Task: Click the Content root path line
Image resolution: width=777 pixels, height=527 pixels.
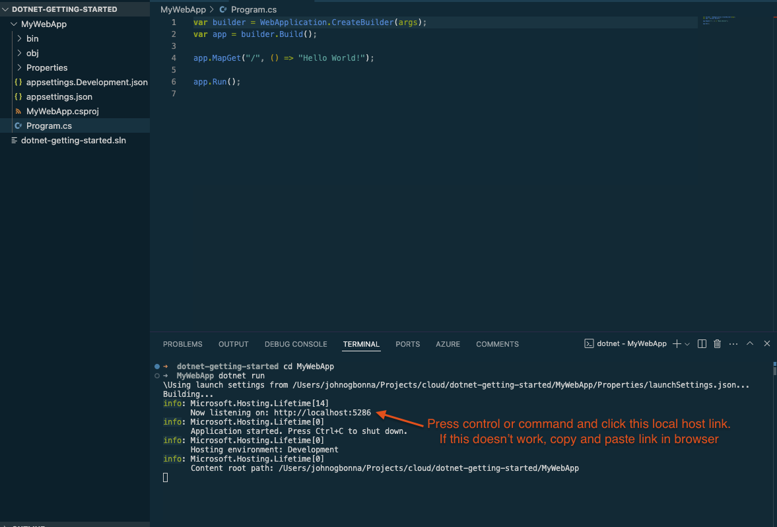Action: point(384,468)
